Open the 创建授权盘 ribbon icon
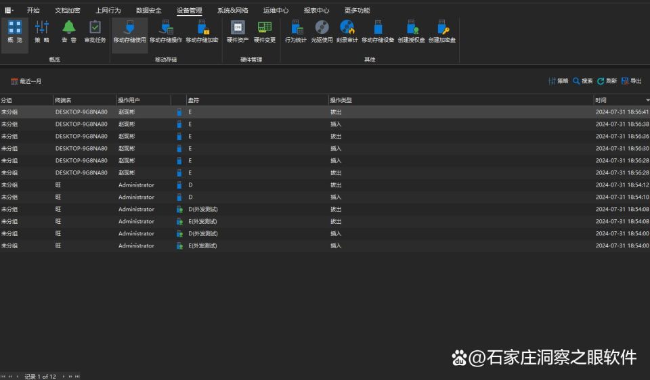 [x=411, y=32]
